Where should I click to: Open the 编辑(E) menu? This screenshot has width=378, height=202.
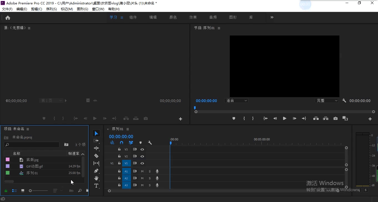22,9
